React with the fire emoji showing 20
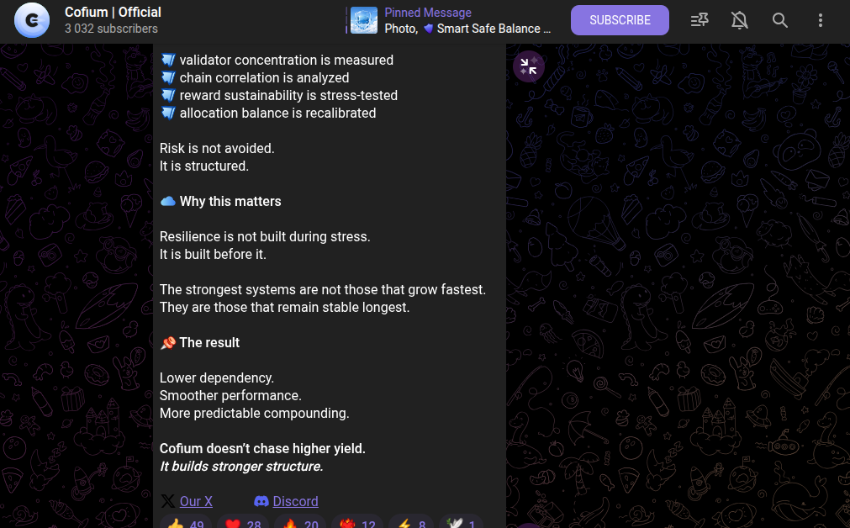 [300, 523]
